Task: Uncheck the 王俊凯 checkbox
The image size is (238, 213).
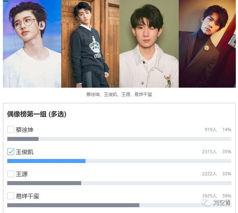Action: coord(11,152)
